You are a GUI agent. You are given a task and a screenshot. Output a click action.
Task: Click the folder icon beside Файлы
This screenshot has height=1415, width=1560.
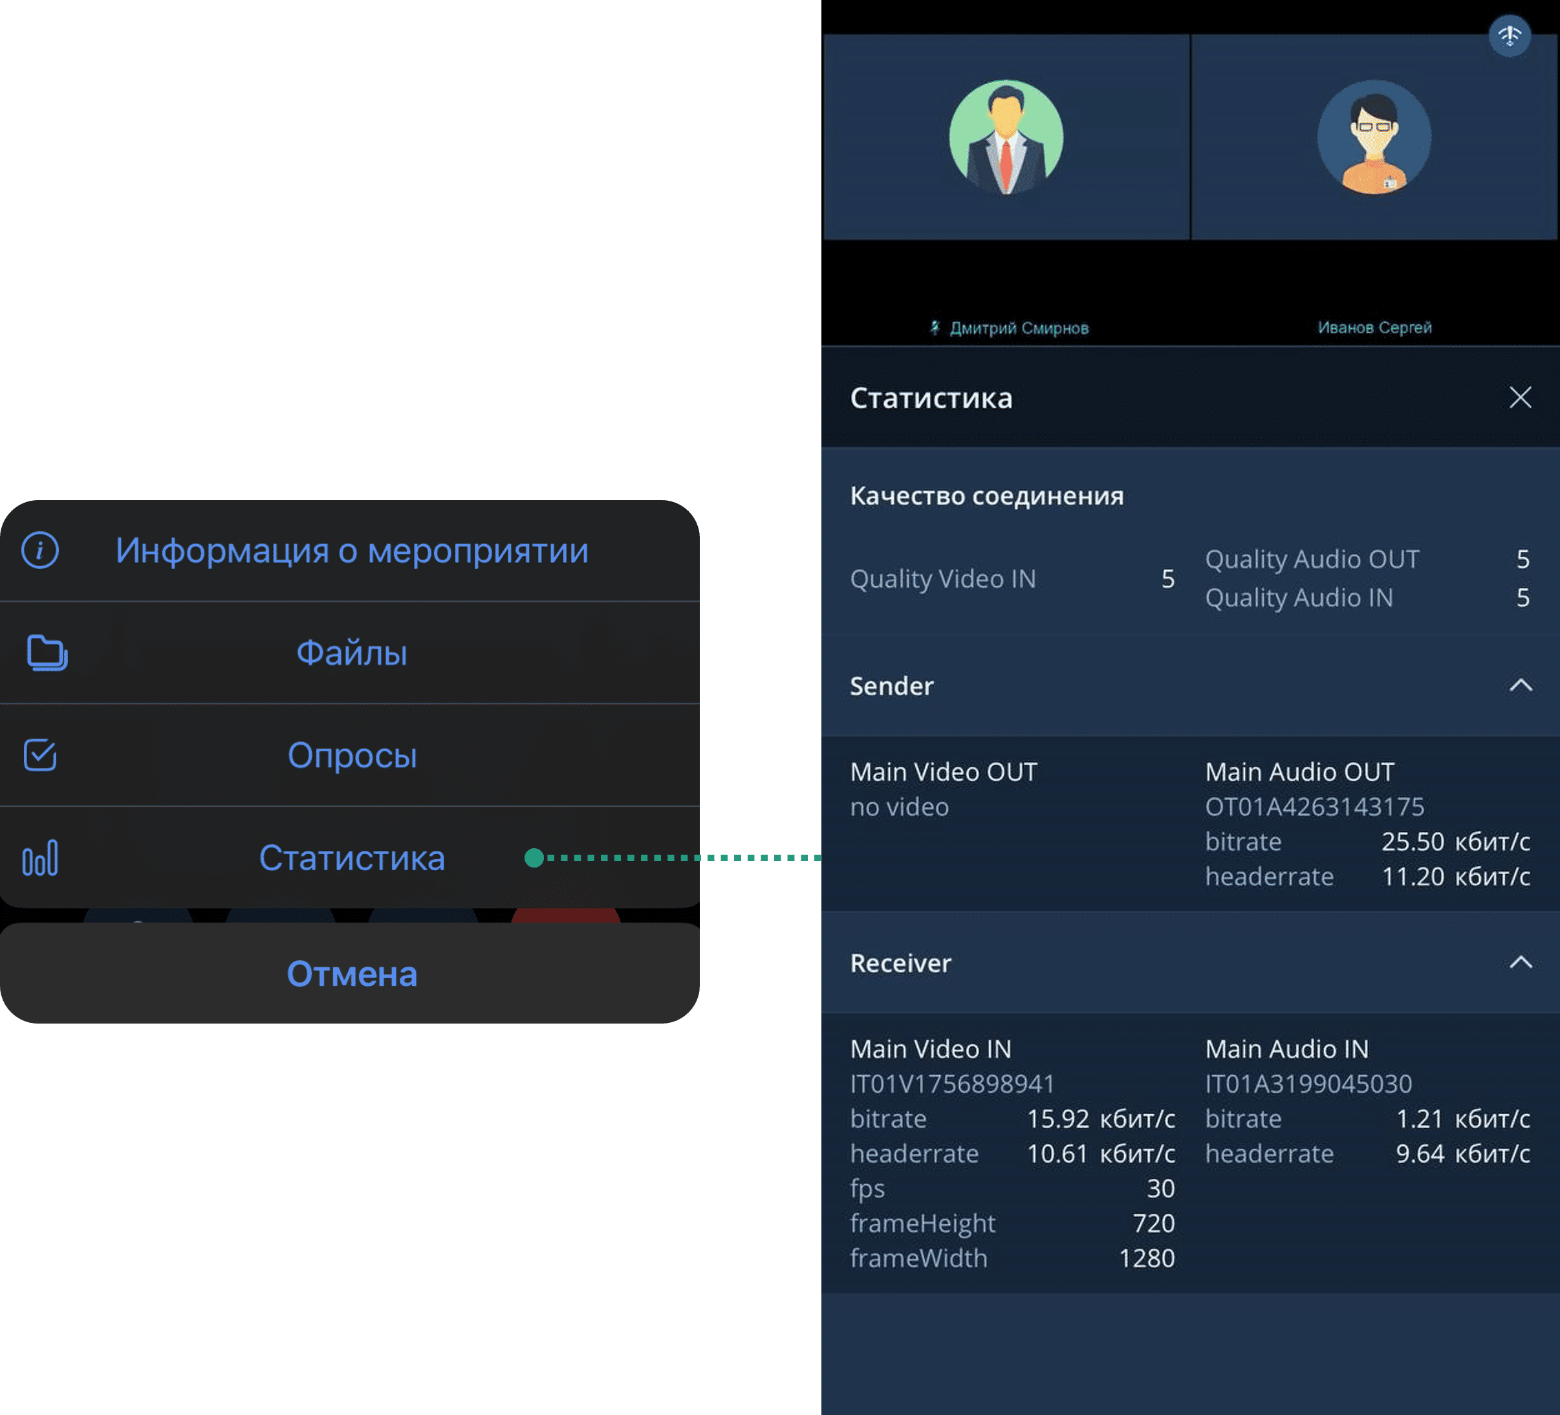click(x=47, y=653)
